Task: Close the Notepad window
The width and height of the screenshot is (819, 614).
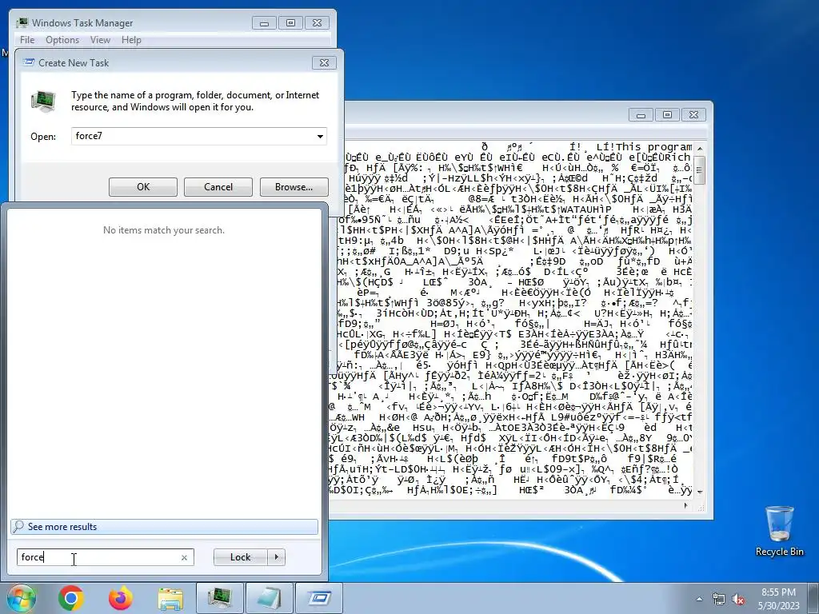Action: tap(693, 115)
